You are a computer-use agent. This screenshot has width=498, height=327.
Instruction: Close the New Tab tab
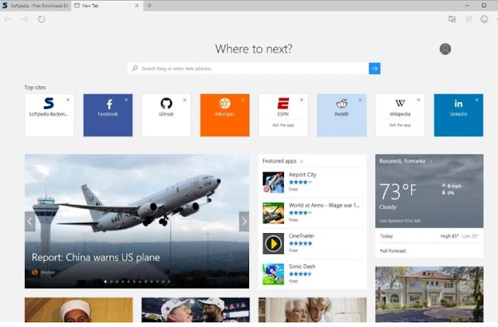pyautogui.click(x=137, y=5)
